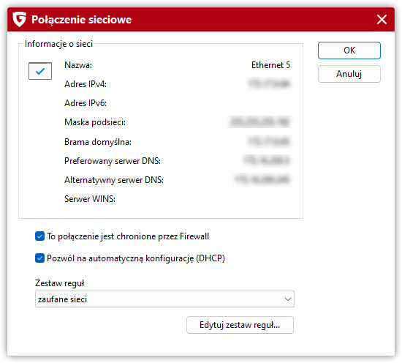Screen dimensions: 402x363
Task: Confirm settings with the OK button
Action: click(349, 50)
